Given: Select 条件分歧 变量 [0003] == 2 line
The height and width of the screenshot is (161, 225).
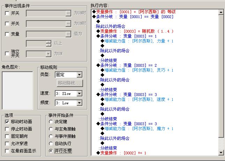Looking at the screenshot, I should (127, 65).
